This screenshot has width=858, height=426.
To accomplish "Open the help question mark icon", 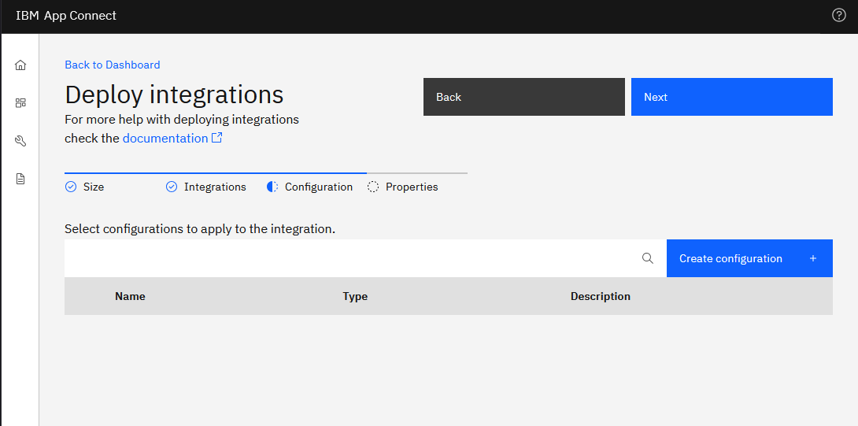I will point(839,15).
